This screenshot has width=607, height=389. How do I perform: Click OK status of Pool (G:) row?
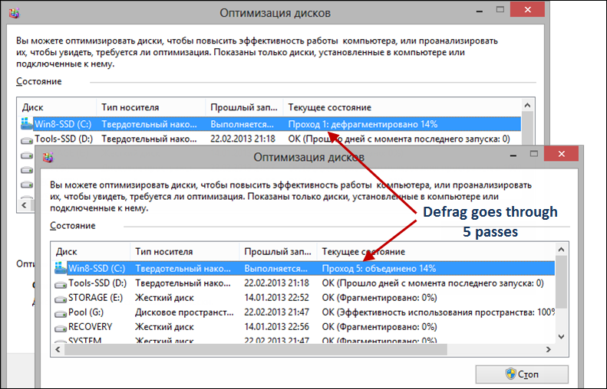coord(438,312)
